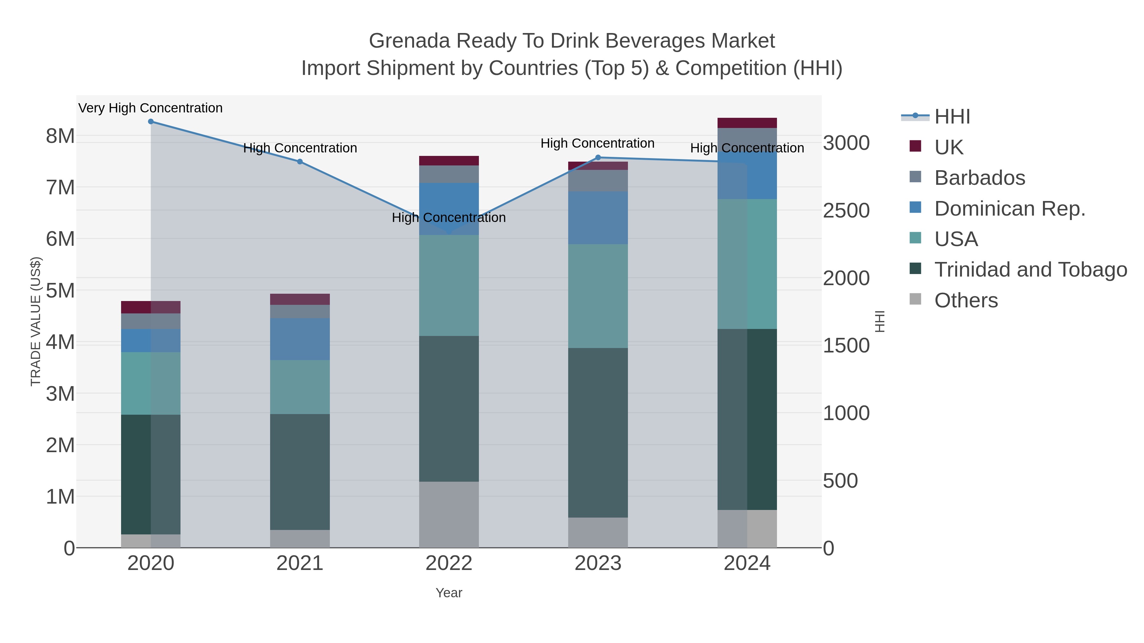
Task: Click the 2022 Trinidad and Tobago bar segment
Action: coord(449,409)
